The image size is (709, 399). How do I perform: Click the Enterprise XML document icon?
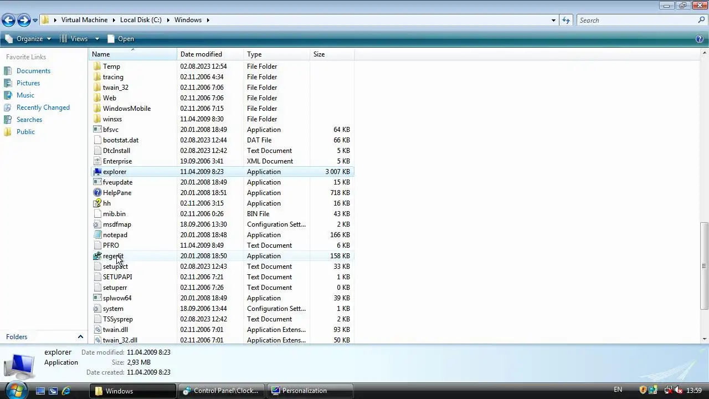click(97, 161)
